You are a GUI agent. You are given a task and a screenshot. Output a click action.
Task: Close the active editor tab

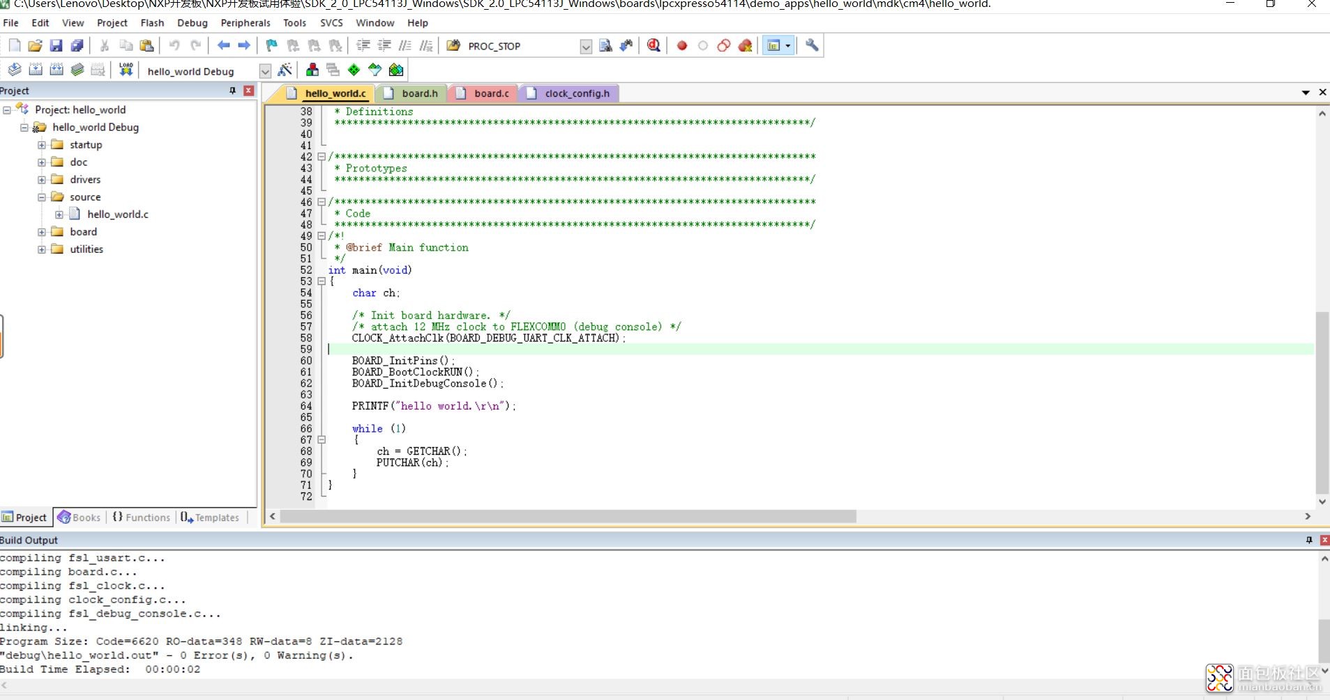tap(1322, 93)
